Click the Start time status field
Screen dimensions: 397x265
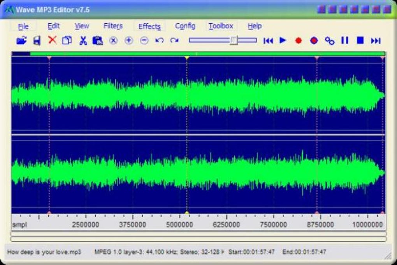251,252
